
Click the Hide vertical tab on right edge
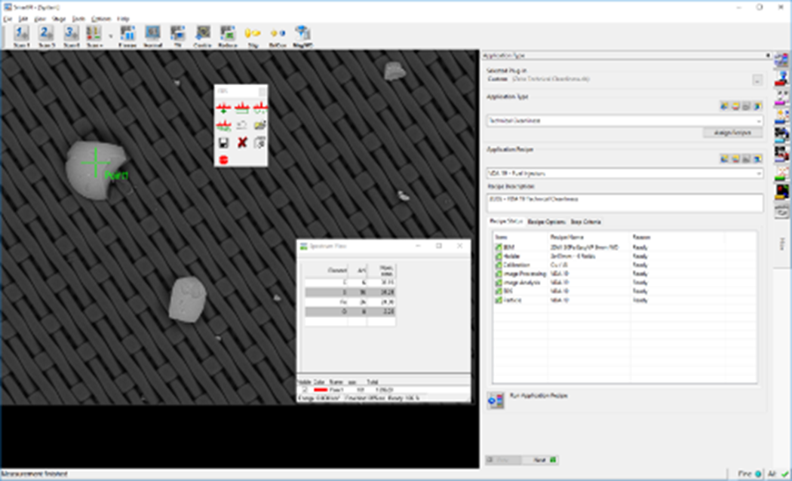point(781,245)
